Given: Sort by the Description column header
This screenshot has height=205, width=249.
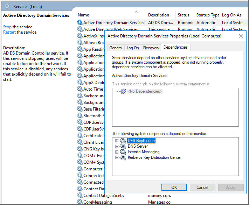Looking at the screenshot, I should (x=159, y=15).
